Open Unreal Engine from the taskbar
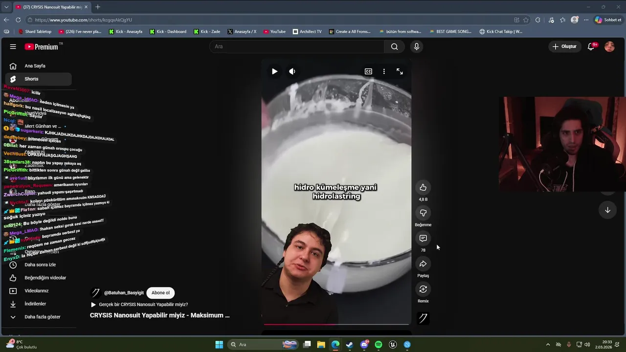626x352 pixels. (x=393, y=345)
